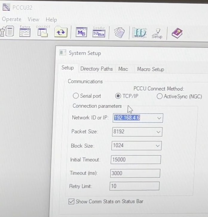The image size is (208, 217).
Task: Click the Initial Timeout field showing 15000
Action: click(136, 160)
